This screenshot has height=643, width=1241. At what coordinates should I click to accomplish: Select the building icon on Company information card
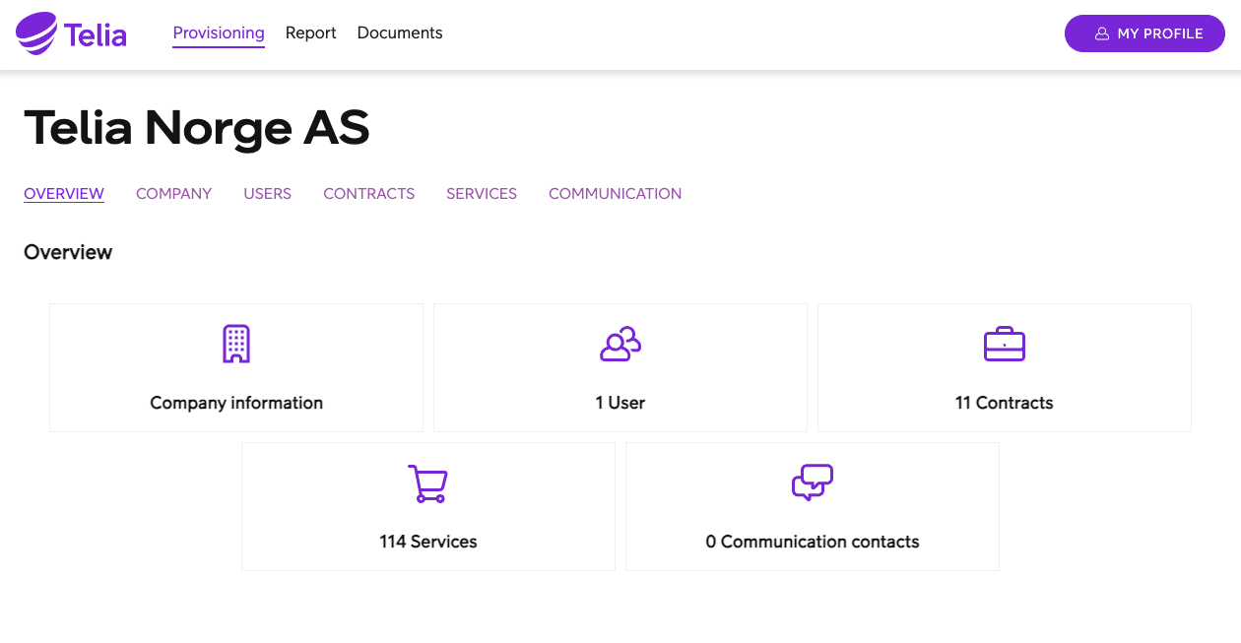click(x=235, y=344)
